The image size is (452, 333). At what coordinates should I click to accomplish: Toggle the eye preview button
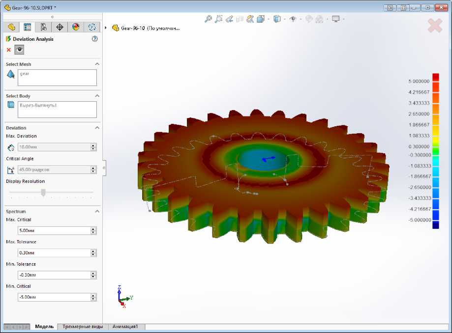[x=19, y=50]
